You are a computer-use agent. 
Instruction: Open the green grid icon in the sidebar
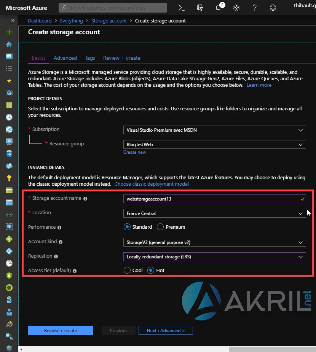[x=9, y=105]
